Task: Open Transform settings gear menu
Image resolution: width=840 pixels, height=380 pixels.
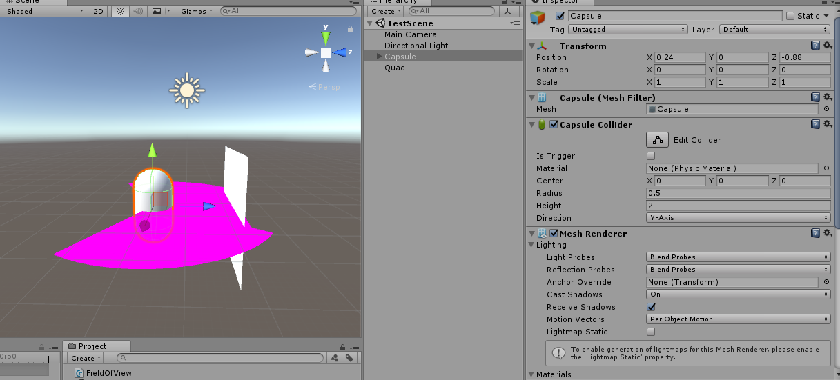Action: click(x=826, y=46)
